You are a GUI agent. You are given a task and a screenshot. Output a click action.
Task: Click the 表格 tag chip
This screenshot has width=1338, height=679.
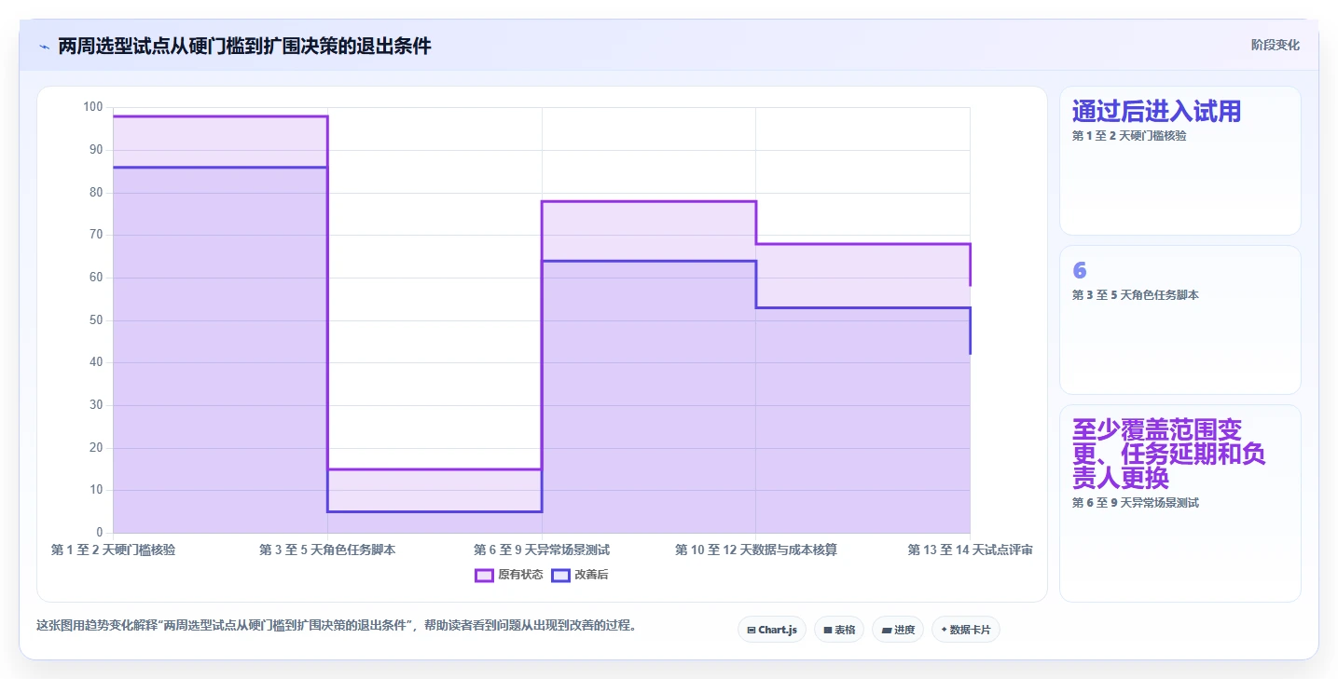[839, 630]
